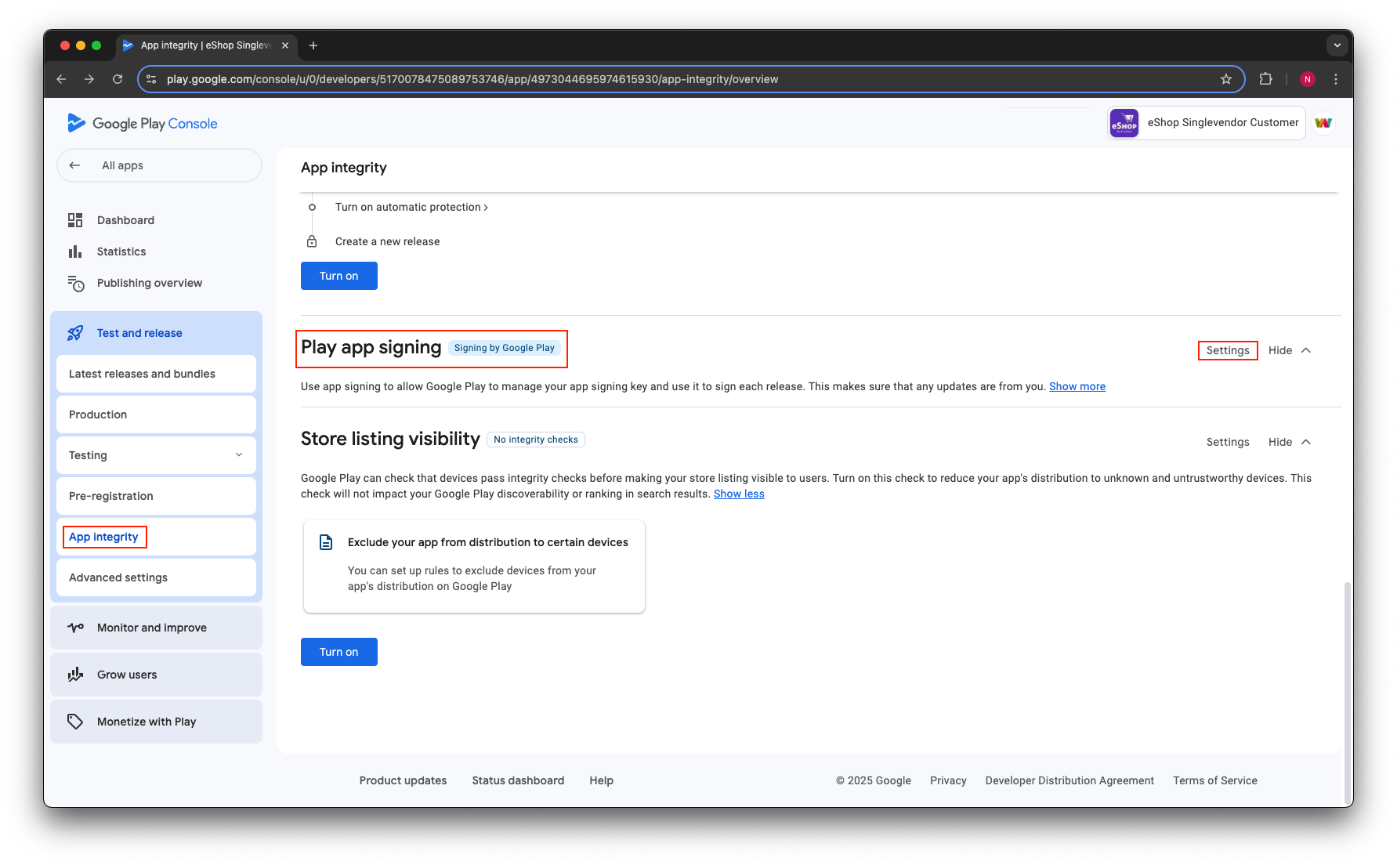Click the Publishing overview clock icon

75,283
